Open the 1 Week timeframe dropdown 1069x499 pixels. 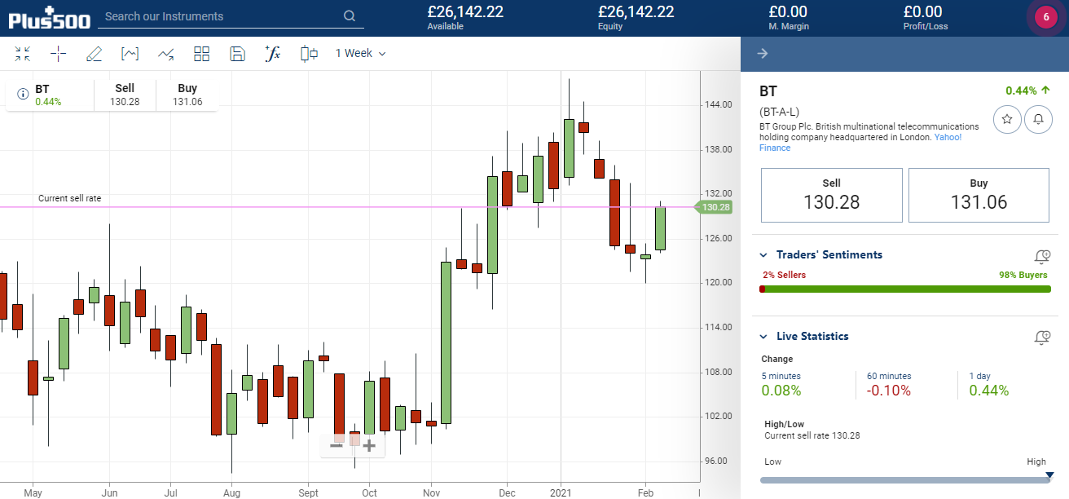tap(360, 54)
